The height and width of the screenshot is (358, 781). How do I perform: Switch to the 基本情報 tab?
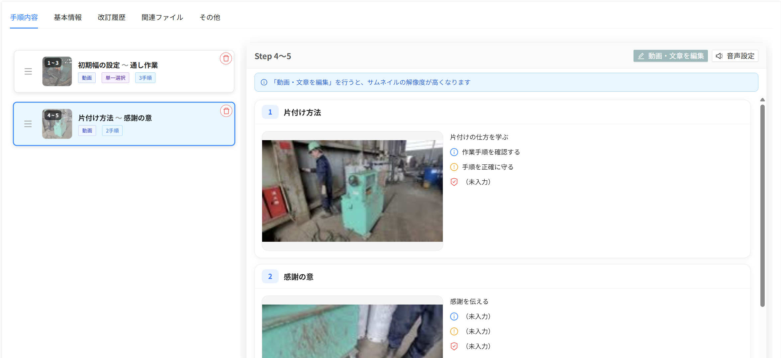[x=68, y=17]
